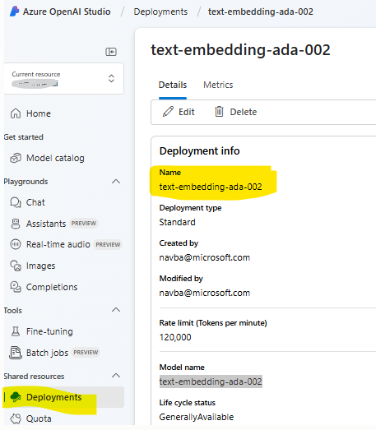Click the Delete deployment button
376x430 pixels.
coord(236,112)
